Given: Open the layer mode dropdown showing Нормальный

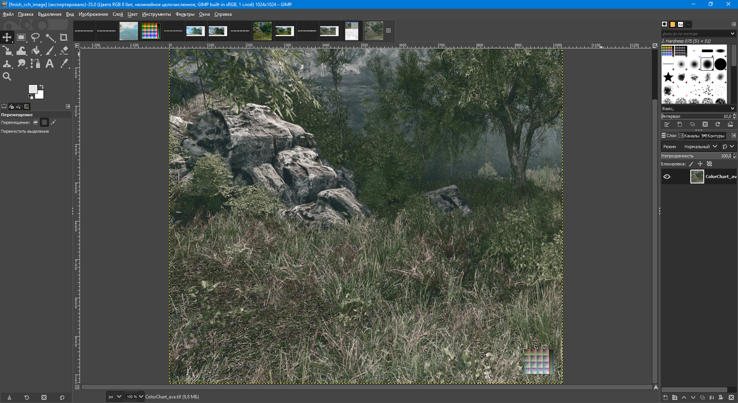Looking at the screenshot, I should tap(701, 147).
